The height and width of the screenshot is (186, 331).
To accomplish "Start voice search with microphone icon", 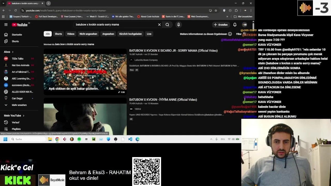I will [178, 25].
